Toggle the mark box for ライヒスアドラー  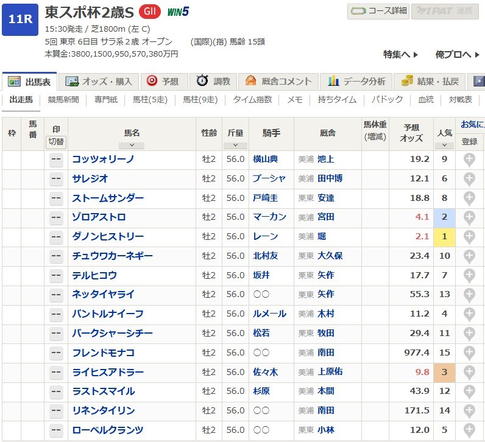pyautogui.click(x=56, y=372)
